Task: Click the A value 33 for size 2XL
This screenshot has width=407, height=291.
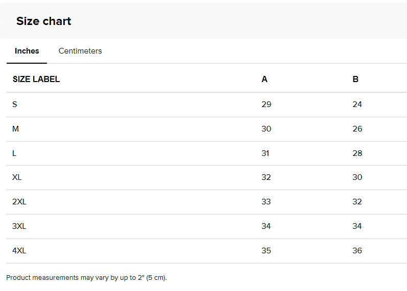Action: click(266, 202)
